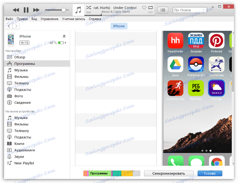The width and height of the screenshot is (238, 183).
Task: Seek in the song progress bar
Action: click(x=119, y=15)
